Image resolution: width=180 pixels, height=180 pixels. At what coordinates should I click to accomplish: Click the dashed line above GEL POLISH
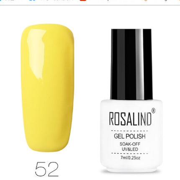tap(130, 131)
